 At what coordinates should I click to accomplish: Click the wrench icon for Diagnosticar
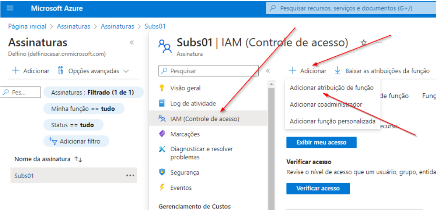click(x=162, y=149)
